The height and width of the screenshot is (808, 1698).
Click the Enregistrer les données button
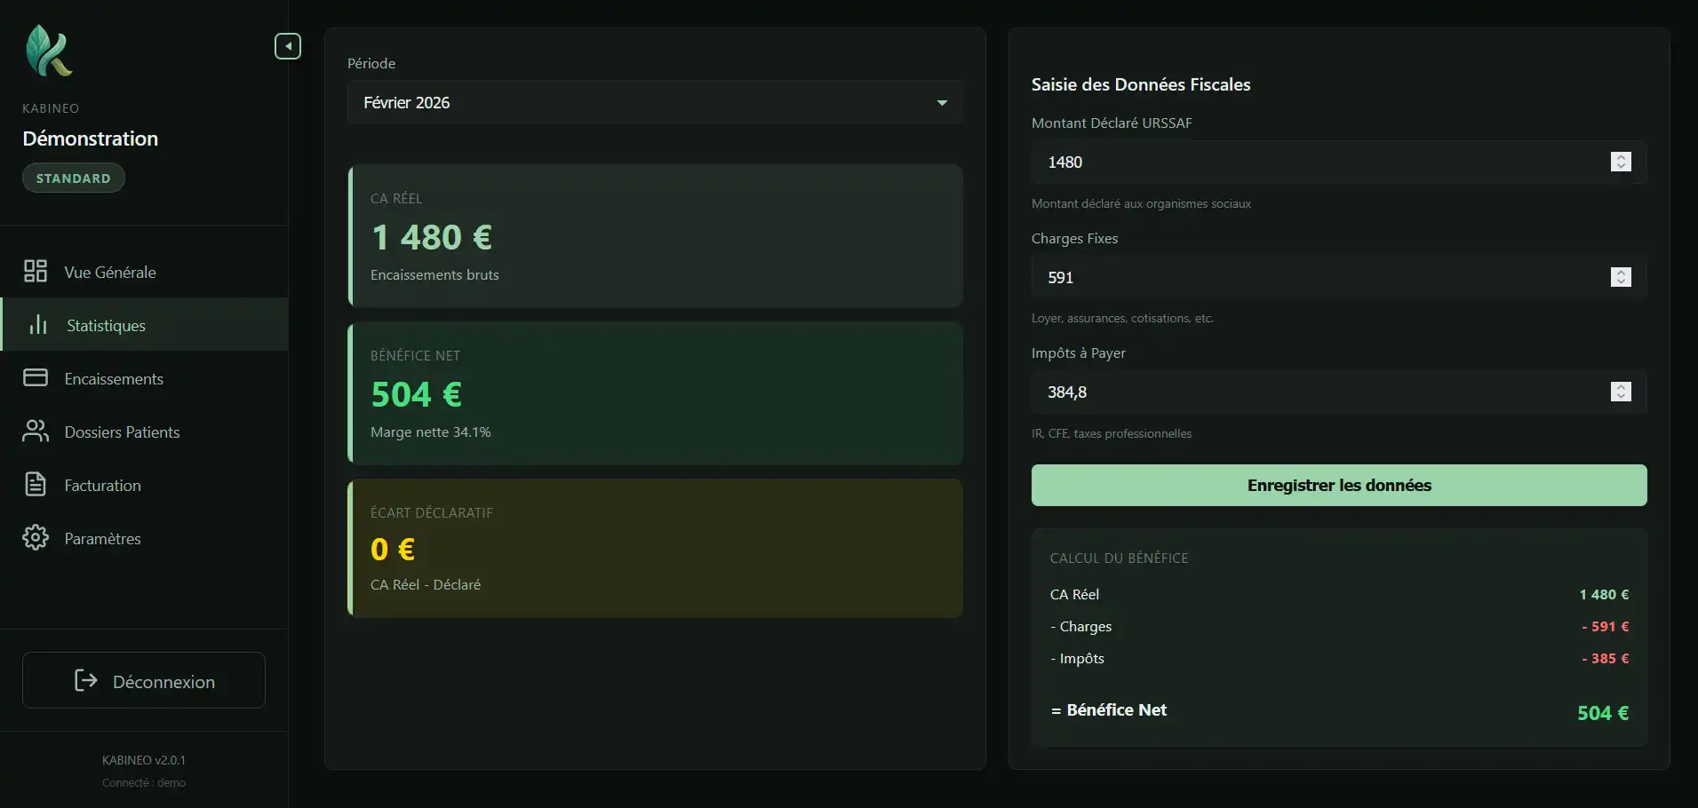[x=1338, y=485]
